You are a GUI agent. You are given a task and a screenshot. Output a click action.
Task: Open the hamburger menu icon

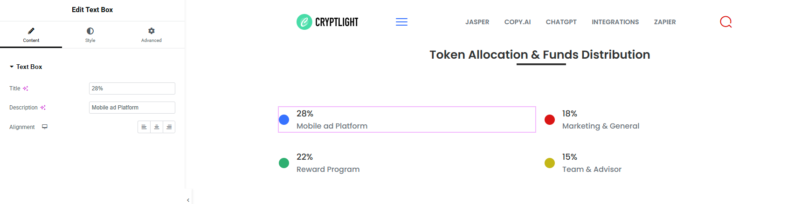(401, 22)
